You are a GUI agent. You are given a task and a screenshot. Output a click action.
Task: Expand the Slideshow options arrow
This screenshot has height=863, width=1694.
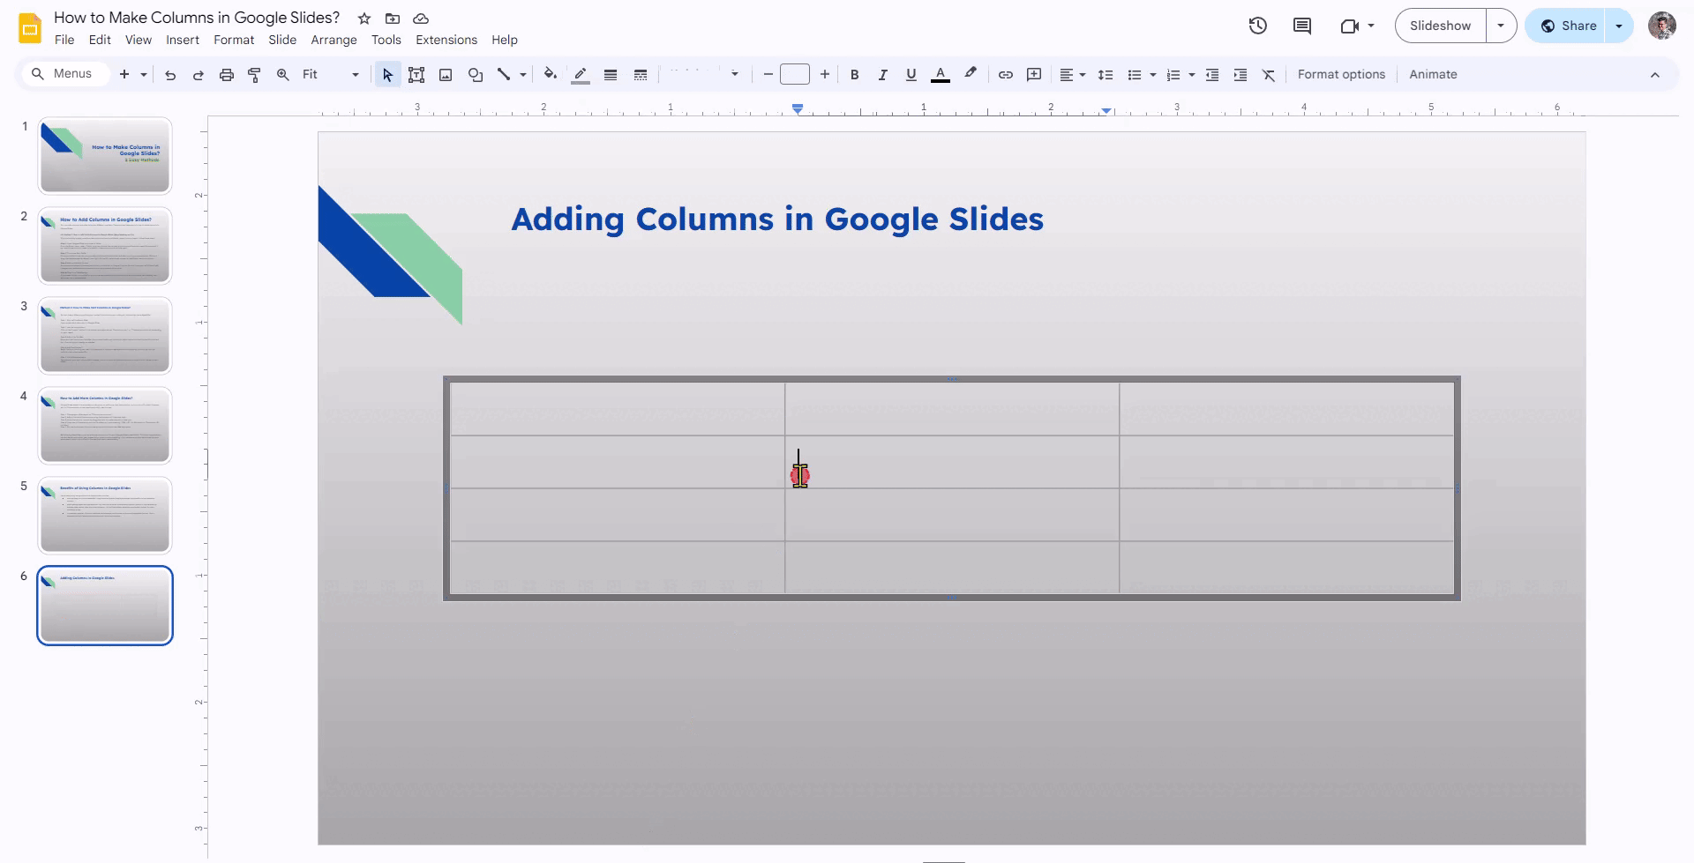[1501, 26]
